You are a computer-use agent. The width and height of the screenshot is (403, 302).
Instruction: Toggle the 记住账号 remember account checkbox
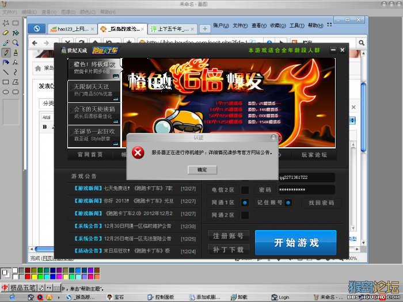pyautogui.click(x=288, y=202)
